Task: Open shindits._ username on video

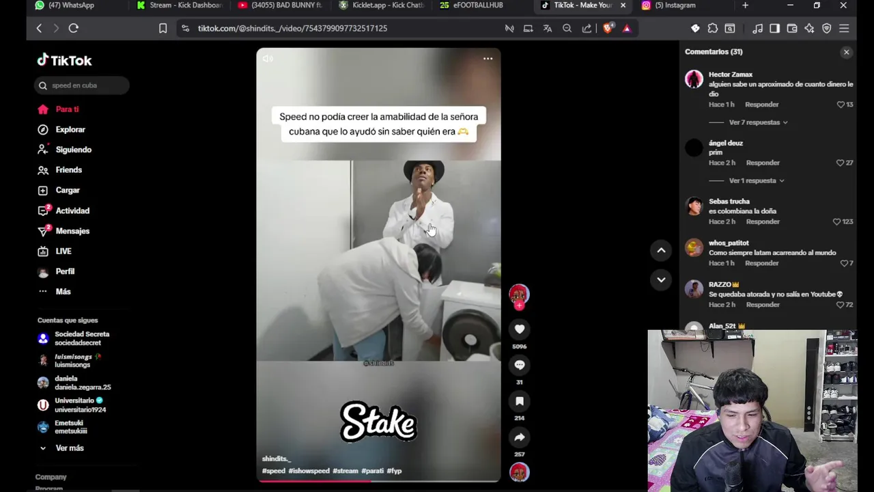Action: point(276,459)
